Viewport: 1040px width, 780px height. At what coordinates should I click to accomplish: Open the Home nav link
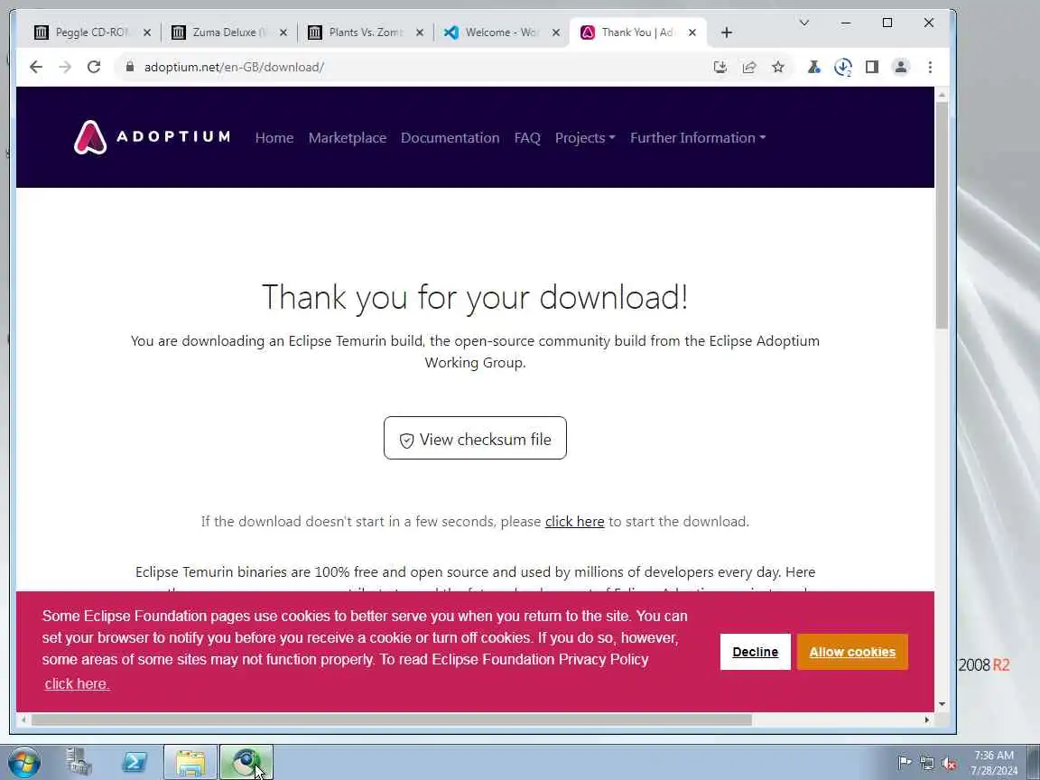point(274,138)
